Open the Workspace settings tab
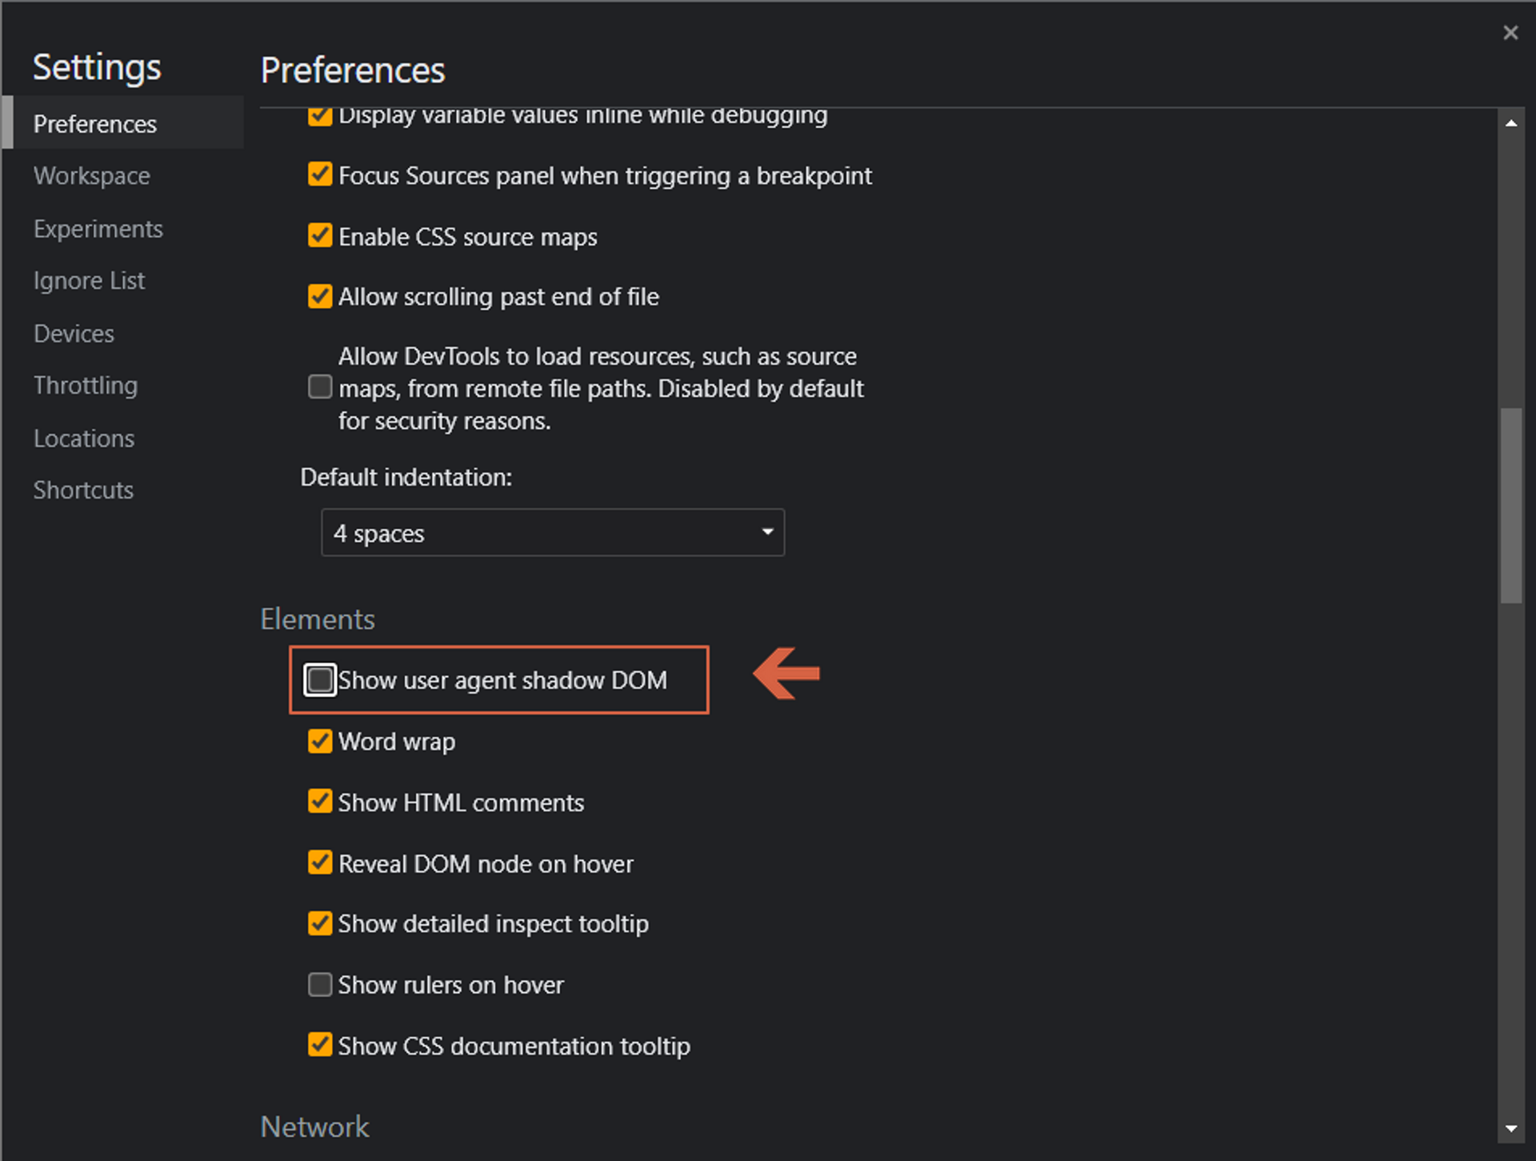This screenshot has height=1161, width=1536. (x=92, y=176)
